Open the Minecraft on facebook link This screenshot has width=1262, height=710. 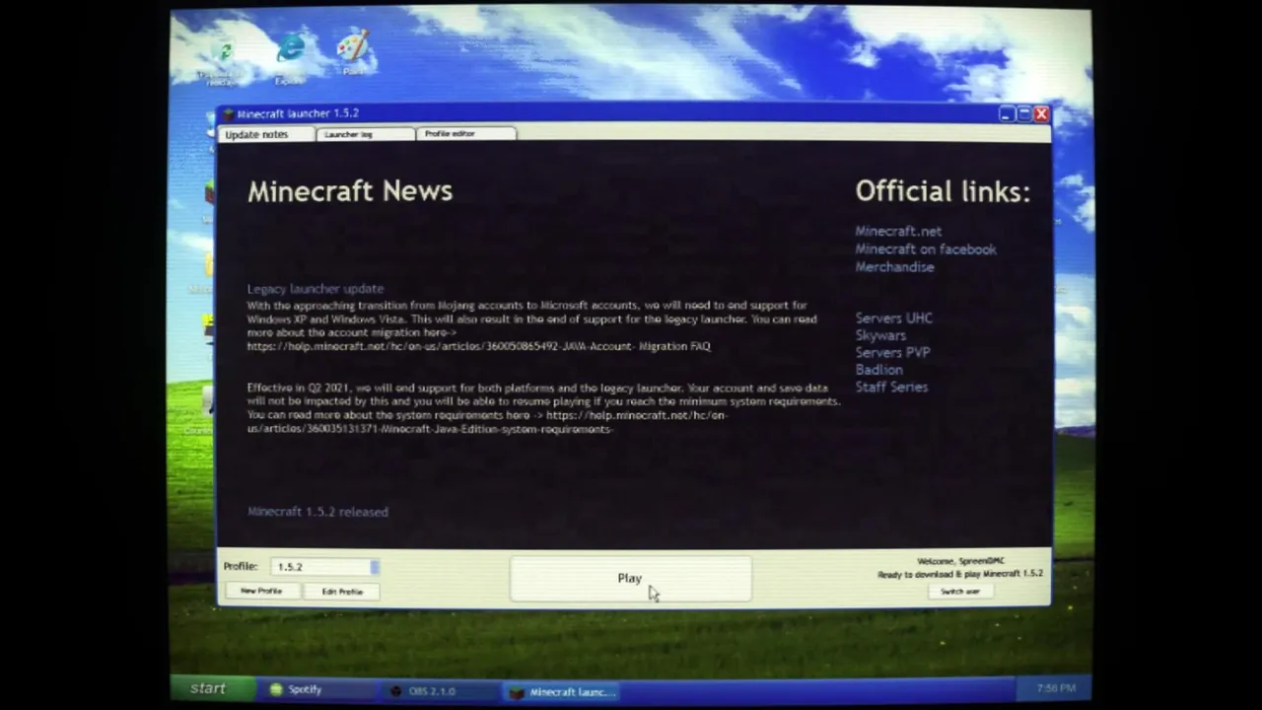(x=926, y=249)
